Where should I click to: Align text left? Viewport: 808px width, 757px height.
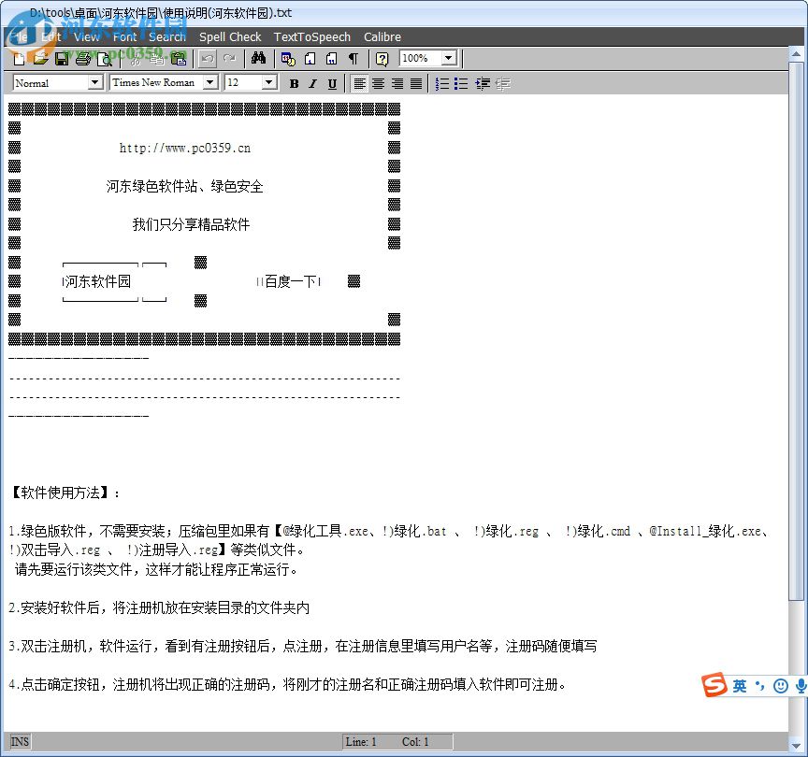[x=359, y=83]
